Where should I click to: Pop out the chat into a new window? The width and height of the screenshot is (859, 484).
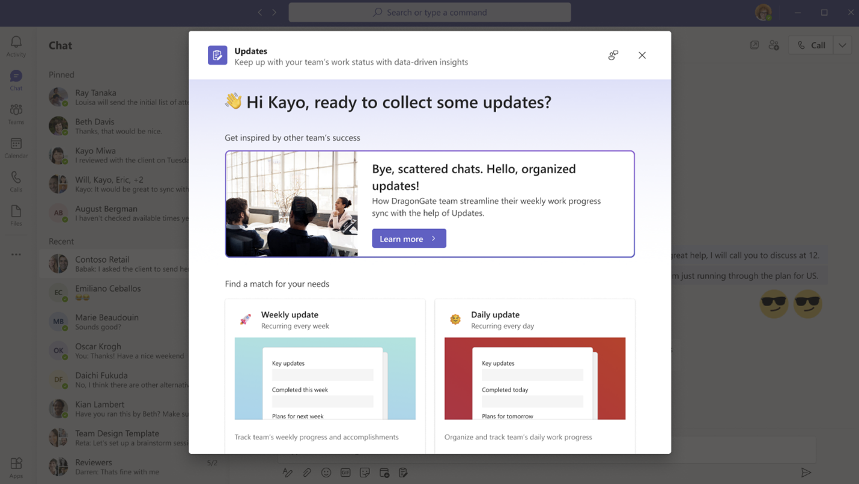point(754,45)
